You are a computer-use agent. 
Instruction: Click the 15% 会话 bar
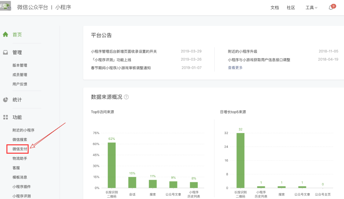tap(132, 183)
